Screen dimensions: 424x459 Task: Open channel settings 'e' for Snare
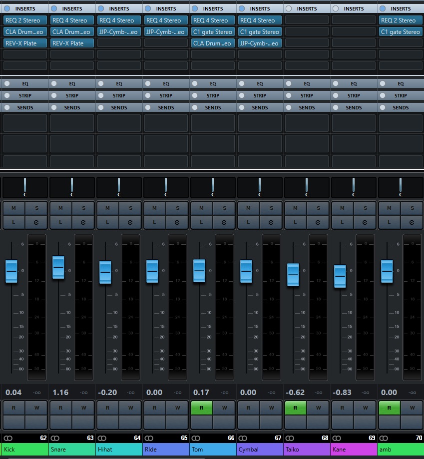[x=83, y=222]
